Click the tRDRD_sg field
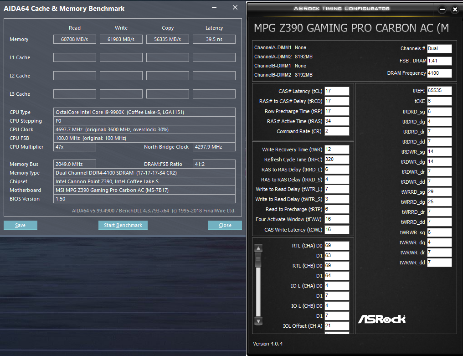Screen dimensions: 463x356 pyautogui.click(x=439, y=112)
